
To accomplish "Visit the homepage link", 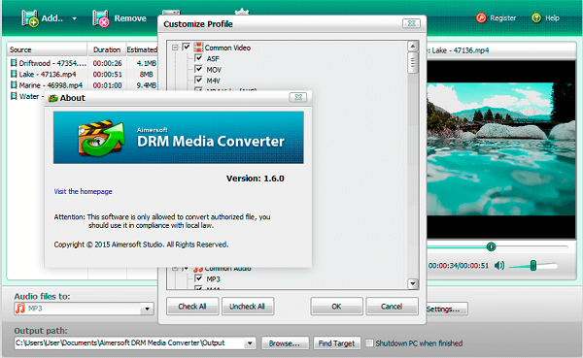I will 83,192.
